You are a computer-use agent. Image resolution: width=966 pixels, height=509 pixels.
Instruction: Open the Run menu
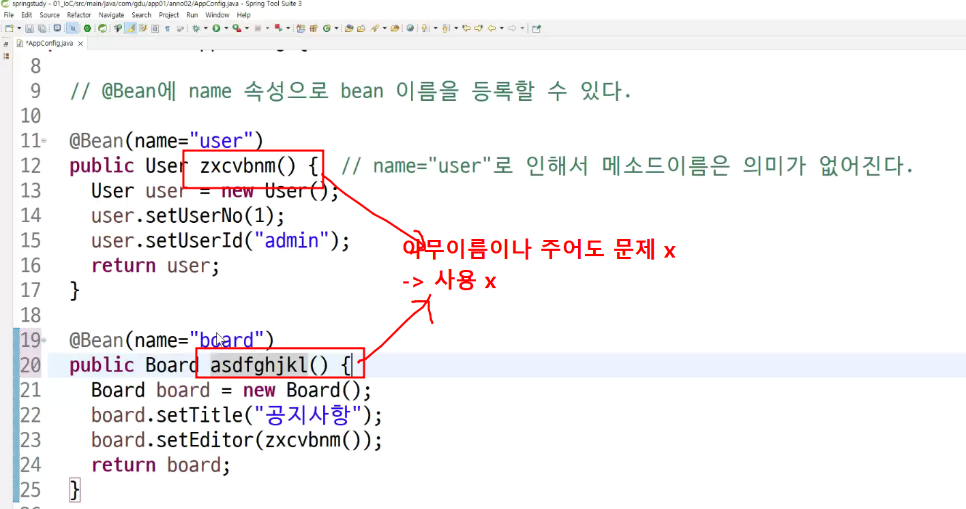pyautogui.click(x=192, y=15)
